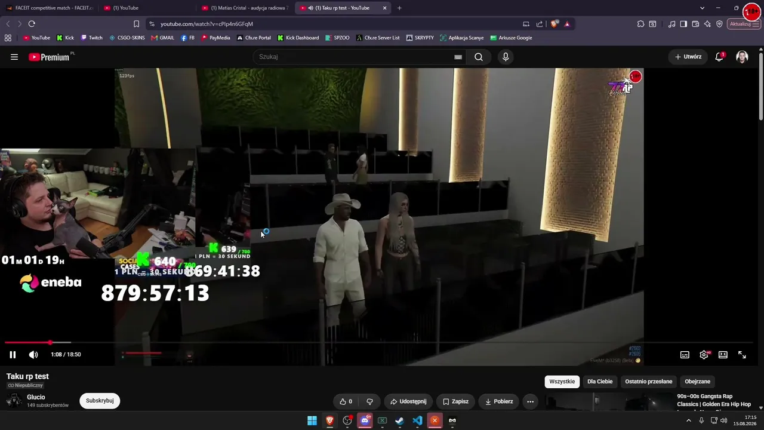The width and height of the screenshot is (764, 430).
Task: Click the Utwórz create button
Action: [688, 57]
